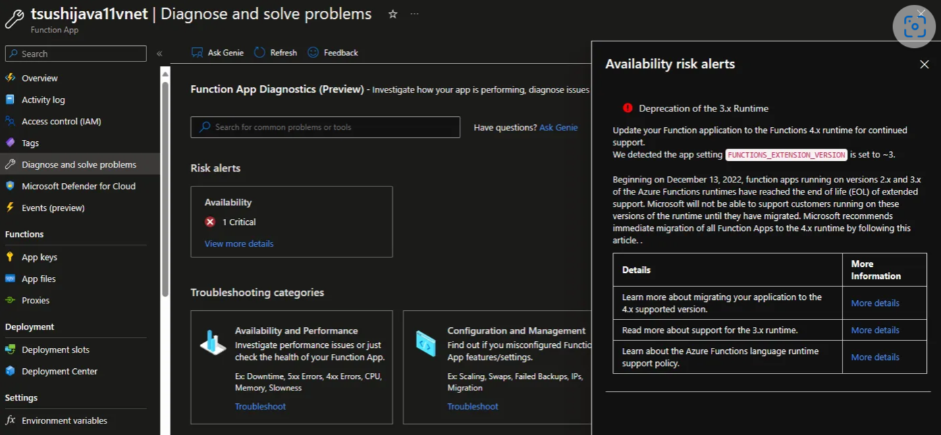Click the 1 Critical text
Viewport: 941px width, 435px height.
coord(239,222)
